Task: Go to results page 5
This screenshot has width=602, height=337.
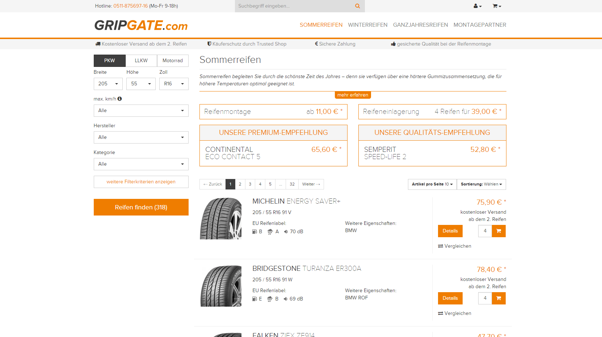Action: [x=270, y=184]
